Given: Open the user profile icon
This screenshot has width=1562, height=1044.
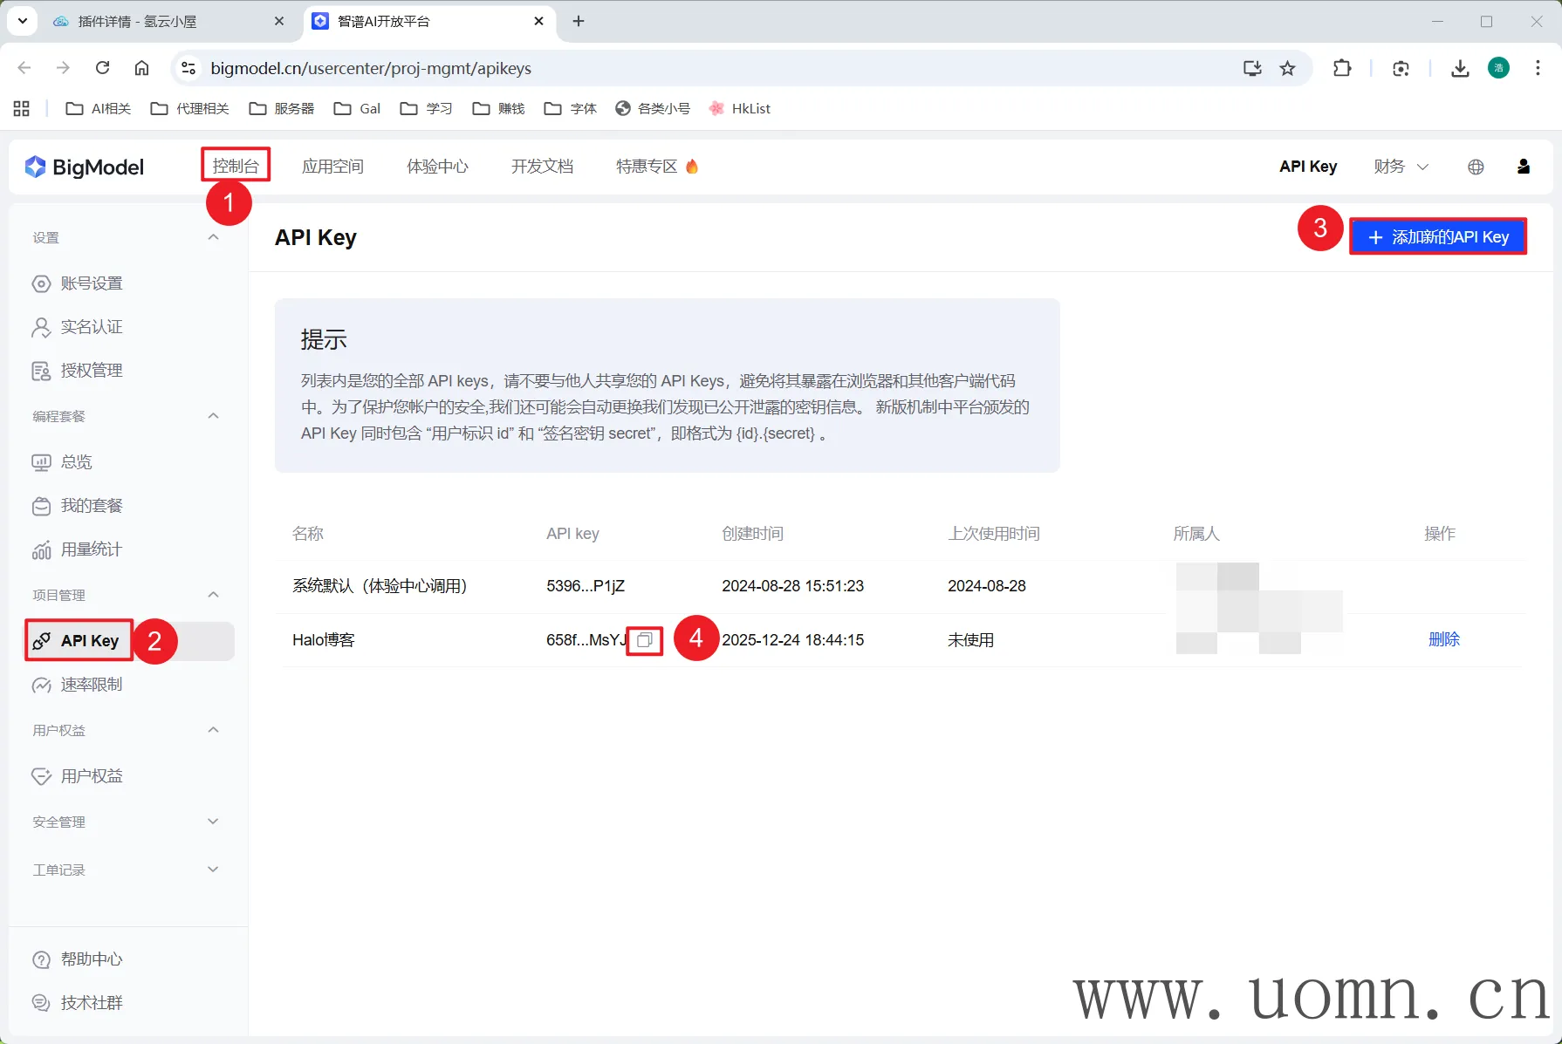Looking at the screenshot, I should pyautogui.click(x=1523, y=167).
